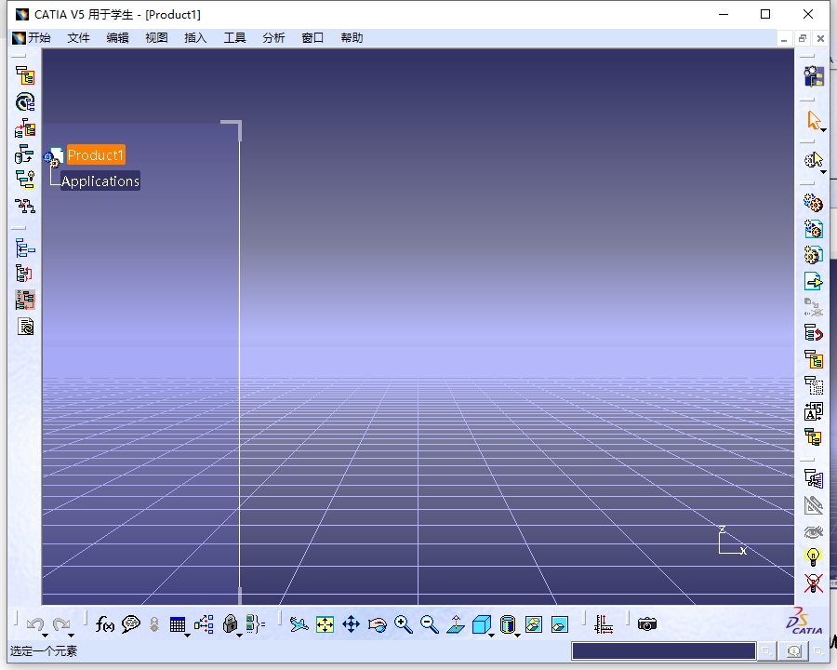This screenshot has width=837, height=670.
Task: Click the camera capture icon
Action: coord(647,623)
